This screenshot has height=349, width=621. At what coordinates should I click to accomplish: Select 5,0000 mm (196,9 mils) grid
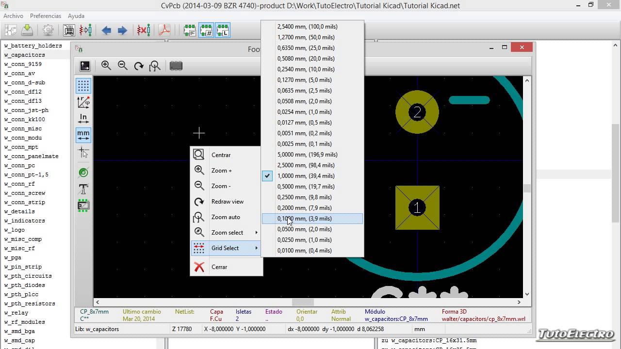[x=312, y=155]
